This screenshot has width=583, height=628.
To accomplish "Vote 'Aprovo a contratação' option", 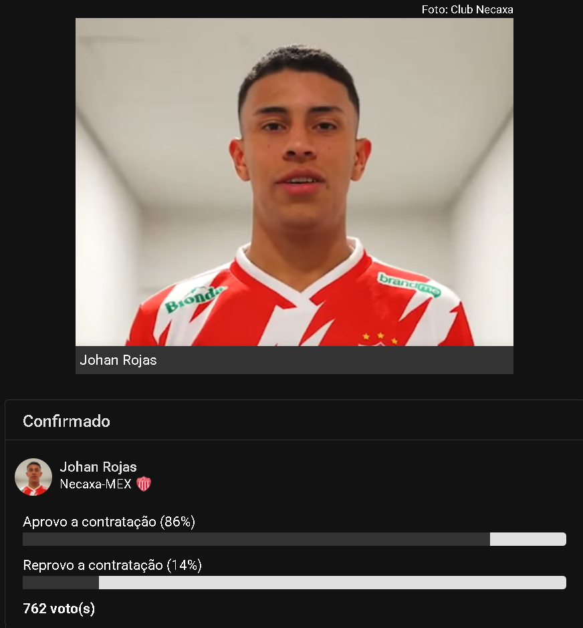I will pyautogui.click(x=109, y=522).
